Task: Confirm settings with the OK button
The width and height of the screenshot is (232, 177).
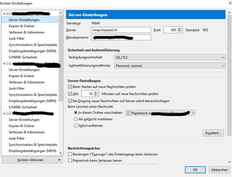Action: (x=195, y=170)
